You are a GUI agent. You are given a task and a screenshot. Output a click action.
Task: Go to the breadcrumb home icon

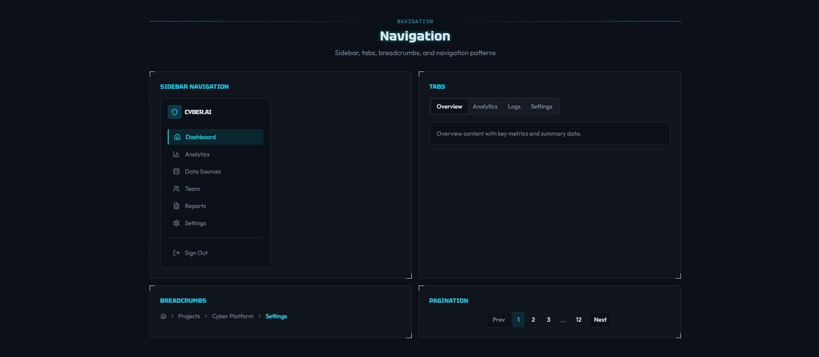pyautogui.click(x=163, y=316)
